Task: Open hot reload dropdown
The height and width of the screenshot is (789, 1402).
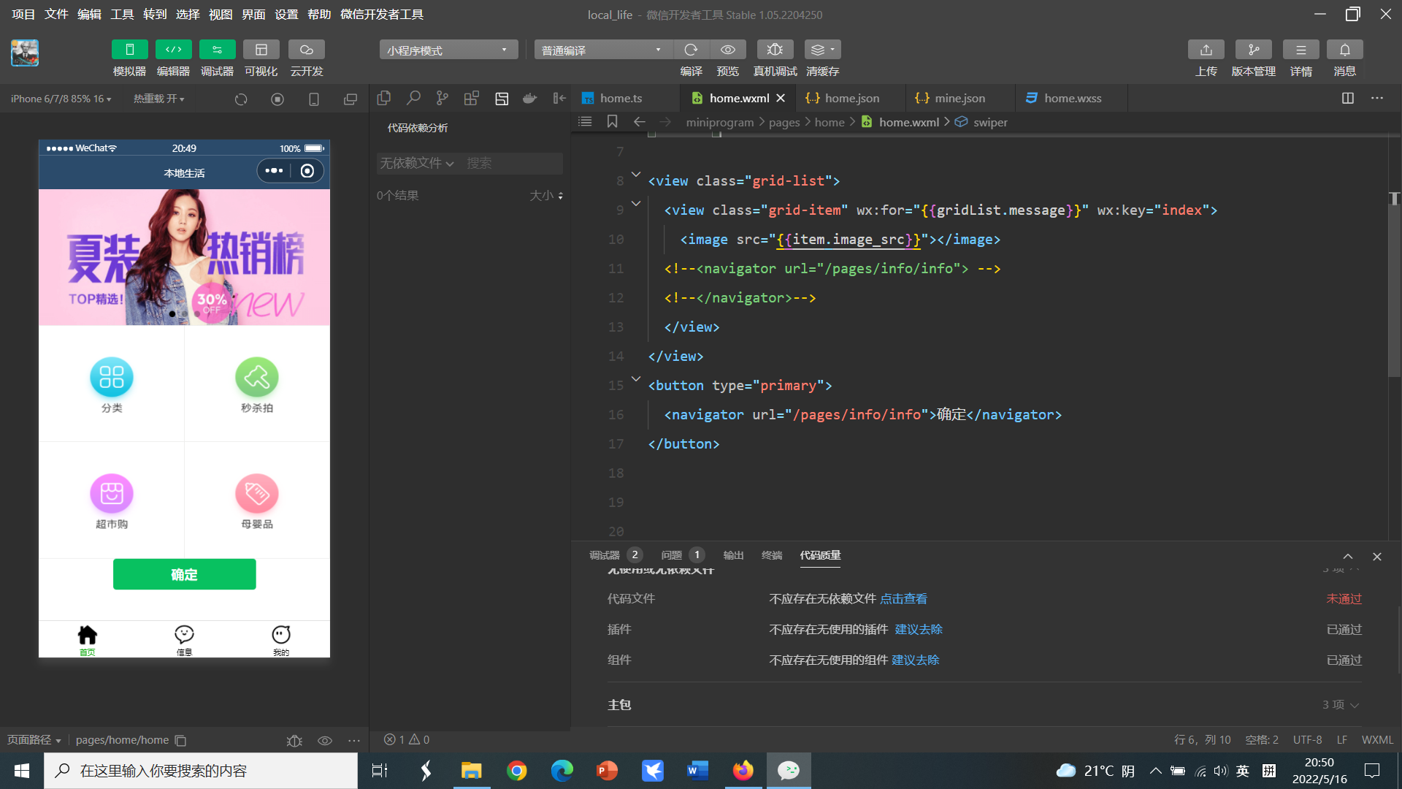Action: pos(158,99)
